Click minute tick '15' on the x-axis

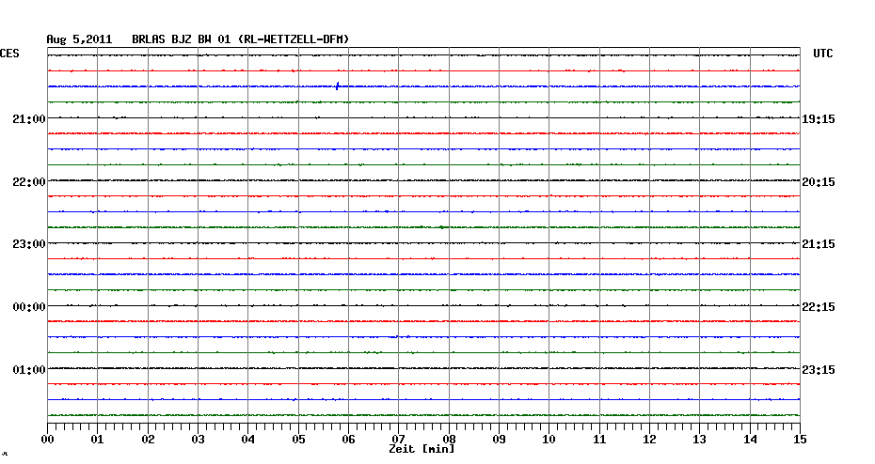pyautogui.click(x=799, y=440)
